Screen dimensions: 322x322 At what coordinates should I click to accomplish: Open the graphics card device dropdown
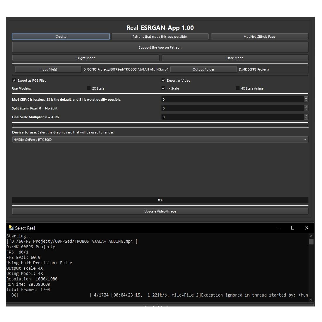(x=160, y=140)
